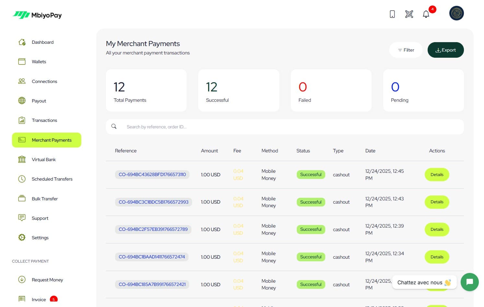Click the Bulk Transfer icon
The width and height of the screenshot is (484, 307).
tap(22, 199)
